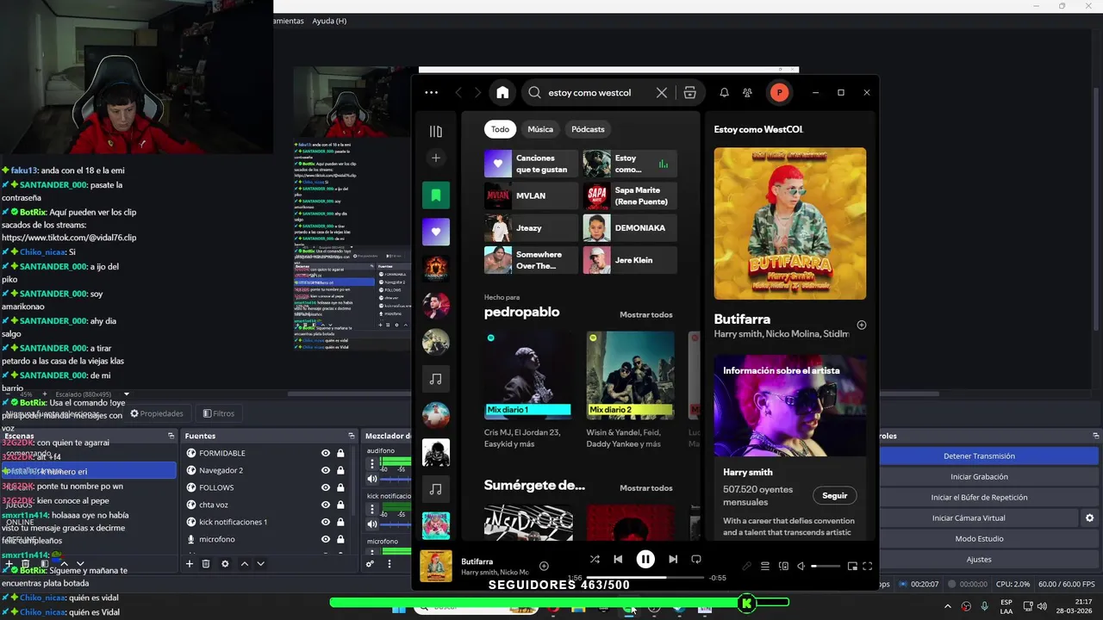Screen dimensions: 1103x620
Task: Clear the Spotify search text
Action: point(662,93)
